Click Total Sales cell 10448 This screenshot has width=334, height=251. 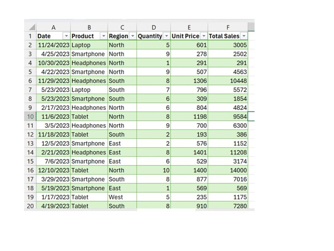tap(228, 81)
